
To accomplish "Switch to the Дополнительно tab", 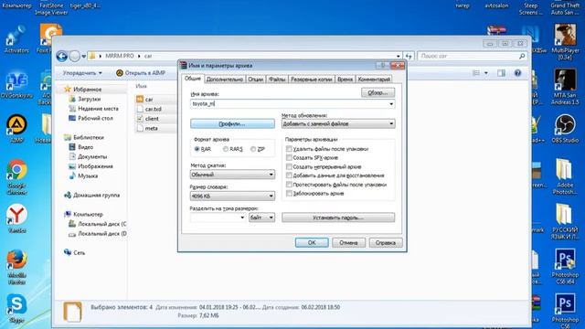I will tap(225, 80).
